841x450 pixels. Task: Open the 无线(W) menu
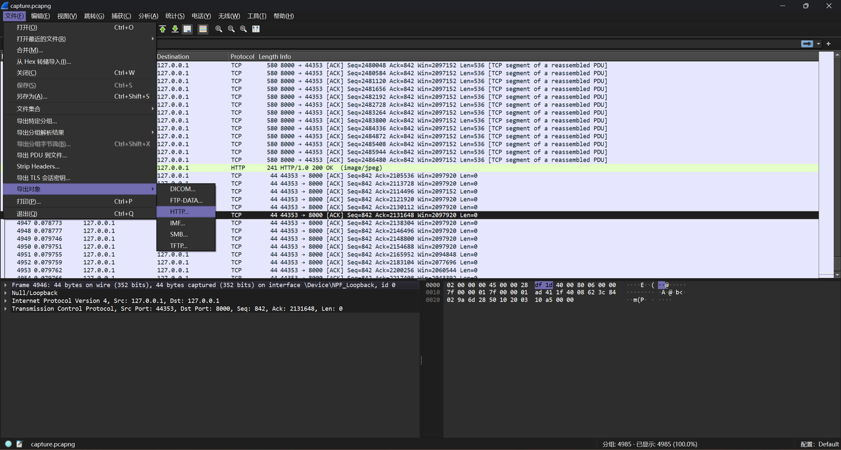pyautogui.click(x=229, y=16)
